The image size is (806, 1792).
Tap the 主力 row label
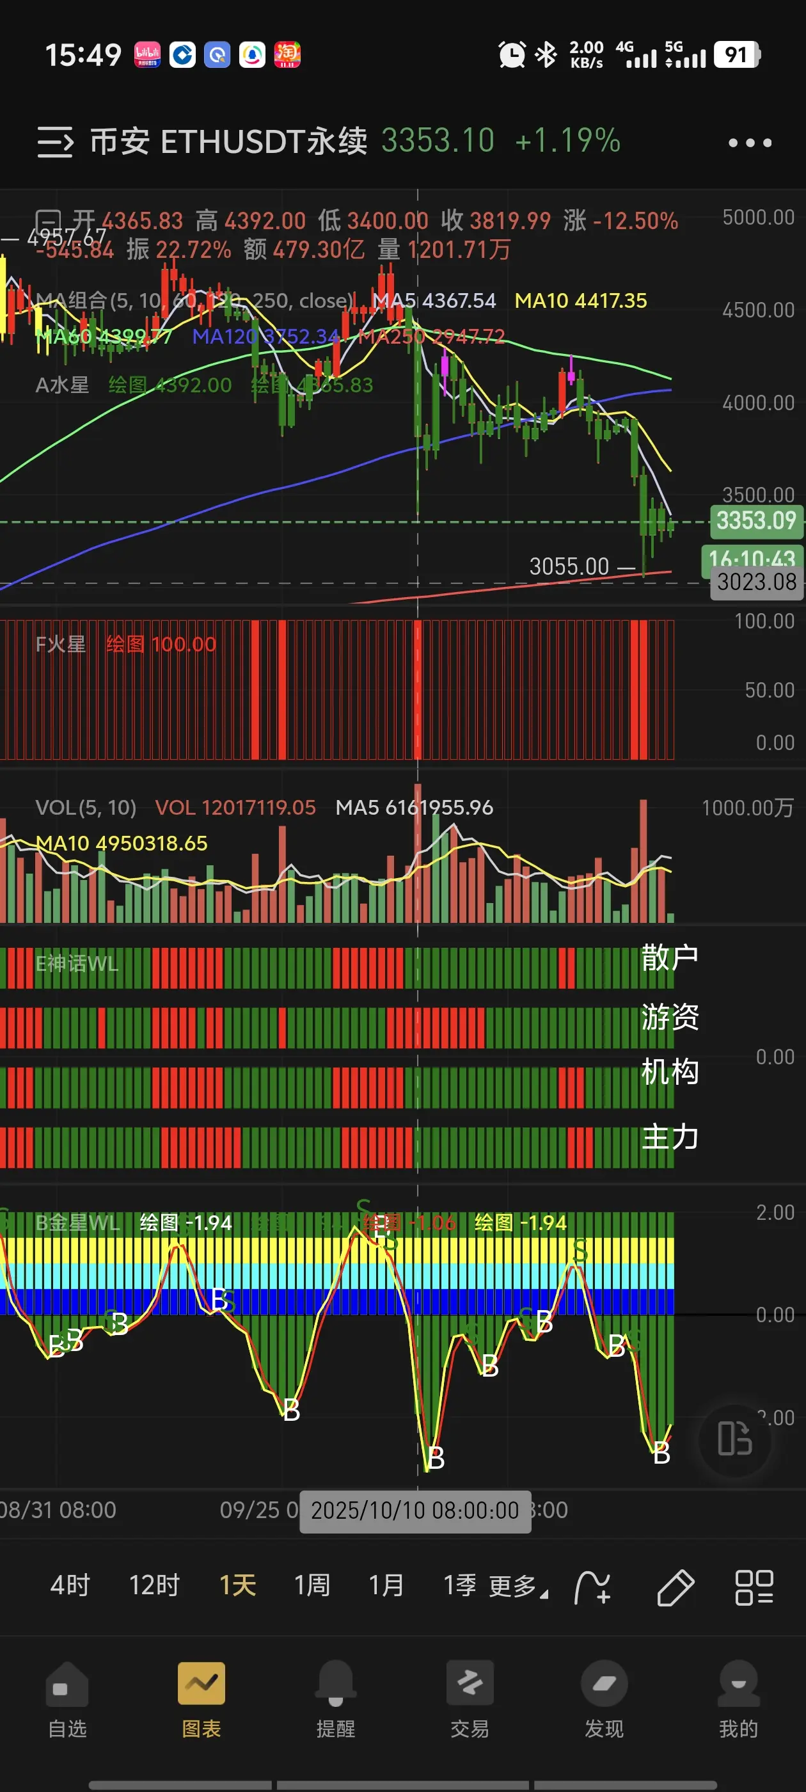point(670,1137)
